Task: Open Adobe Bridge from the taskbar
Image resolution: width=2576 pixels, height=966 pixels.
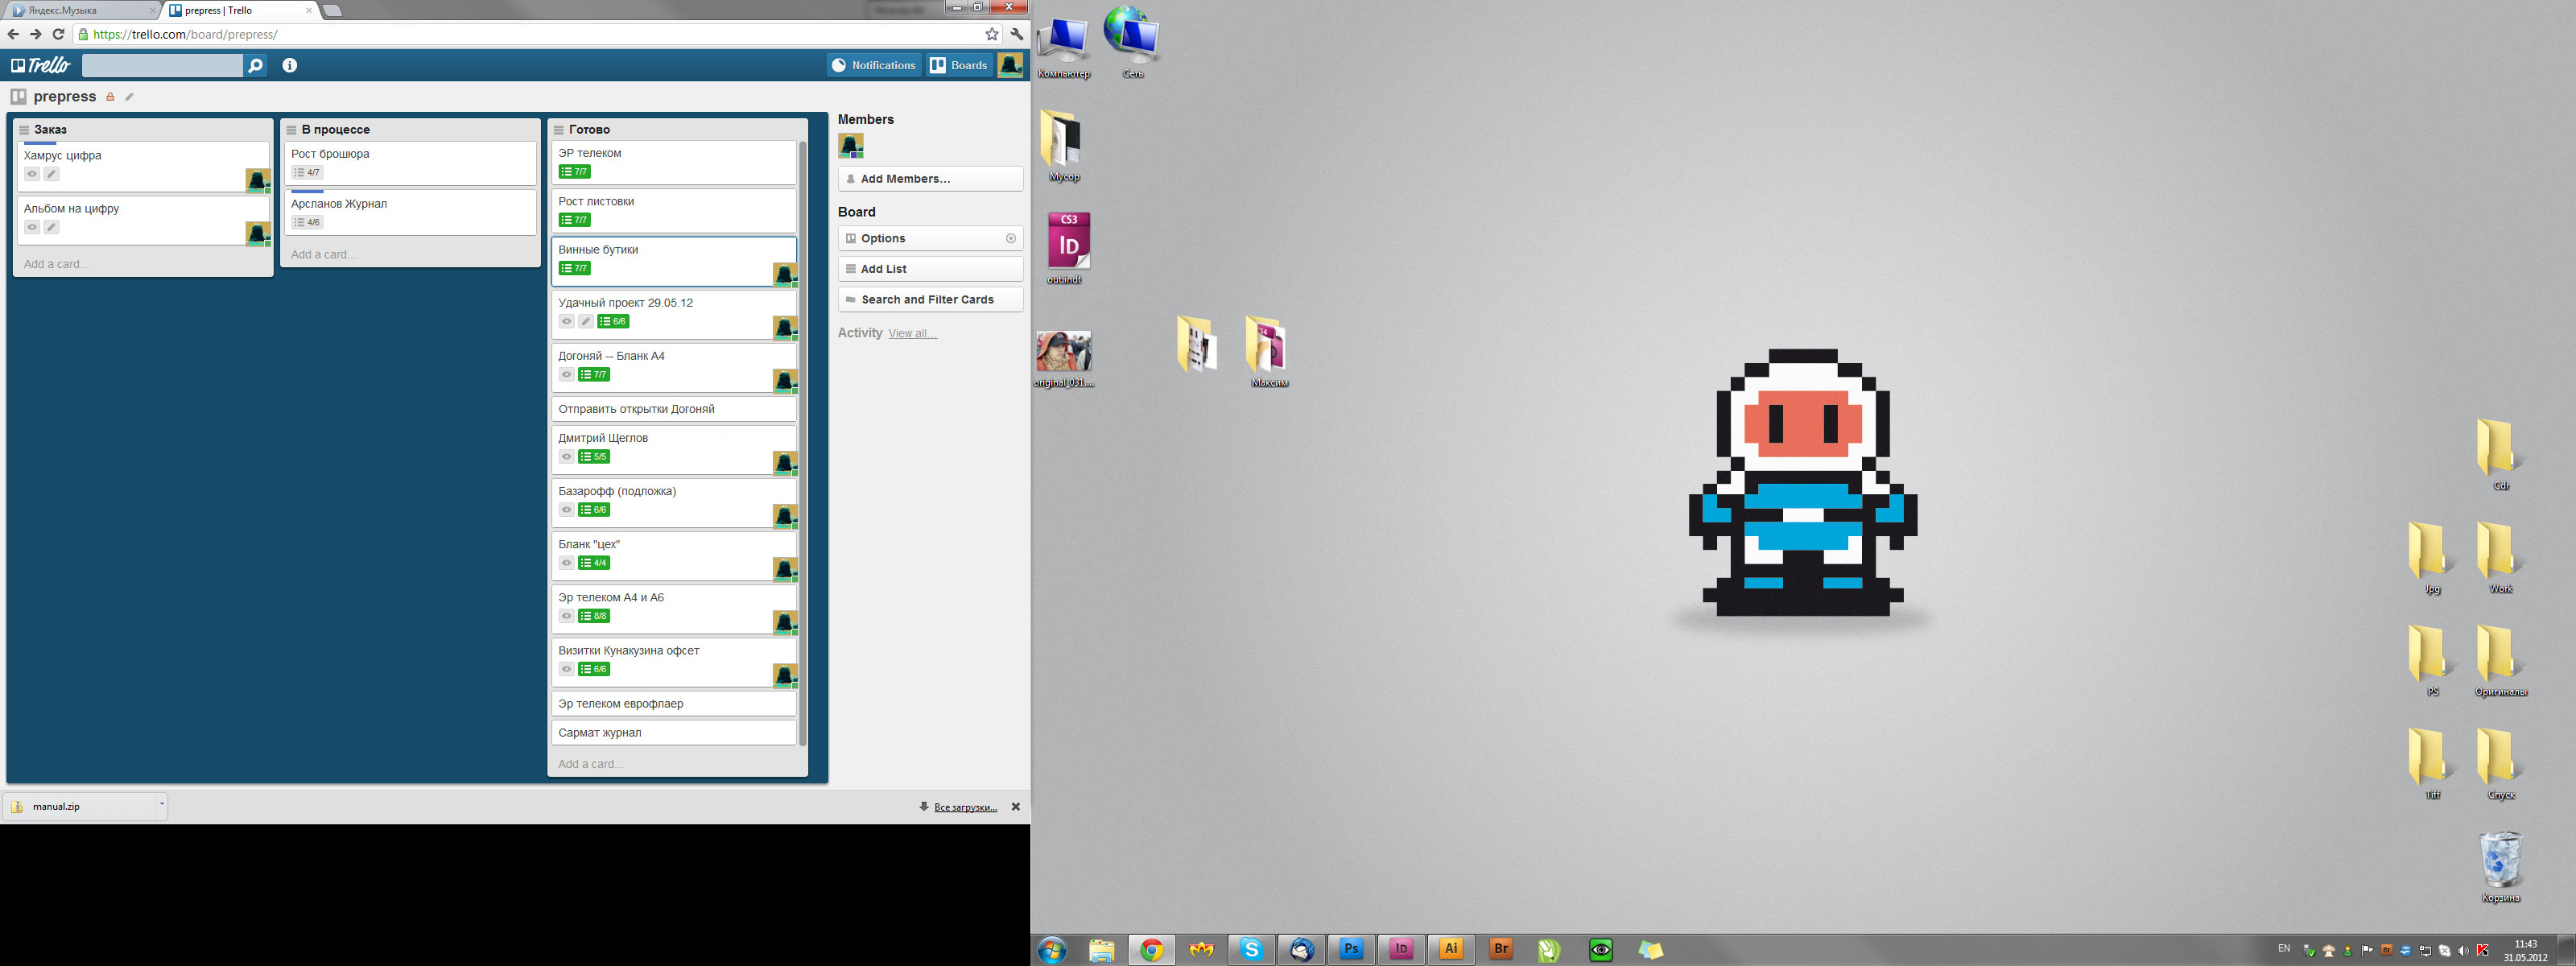Action: [1501, 949]
